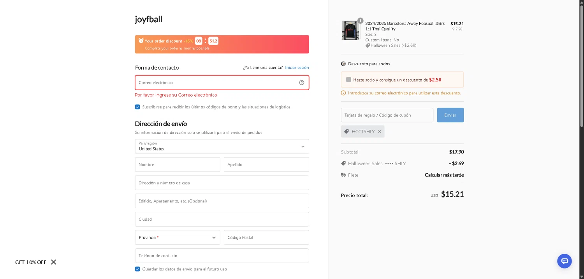584x279 pixels.
Task: Click GET 10% OFF promotion text
Action: click(31, 262)
